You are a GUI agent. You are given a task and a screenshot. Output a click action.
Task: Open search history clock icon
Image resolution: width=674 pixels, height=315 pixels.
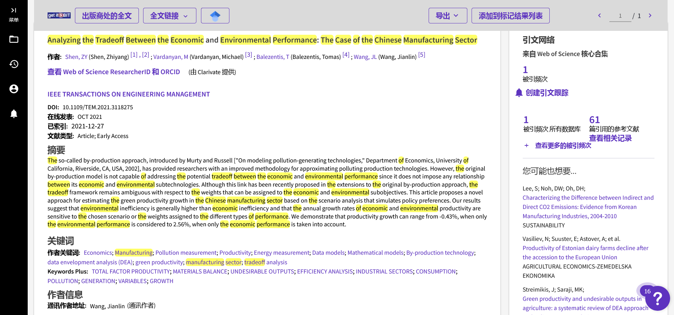point(14,64)
